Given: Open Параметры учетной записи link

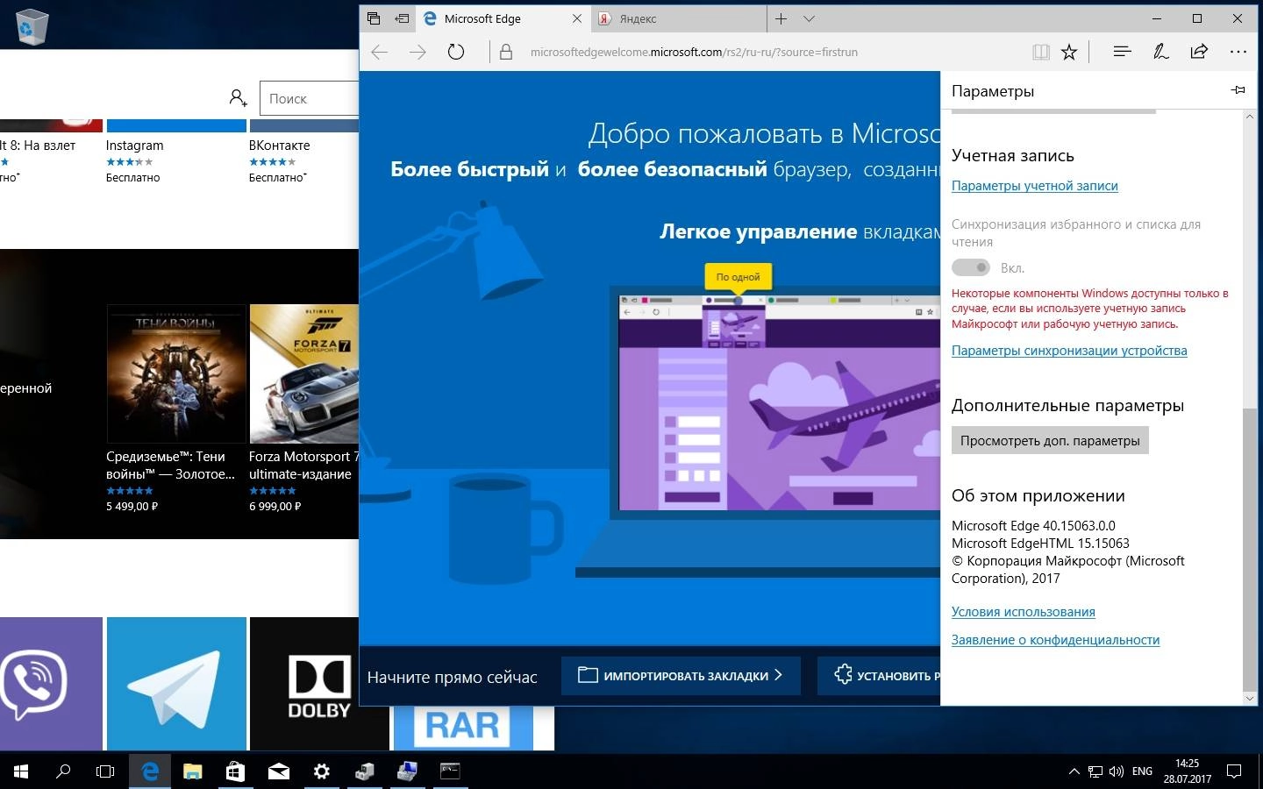Looking at the screenshot, I should pos(1034,186).
